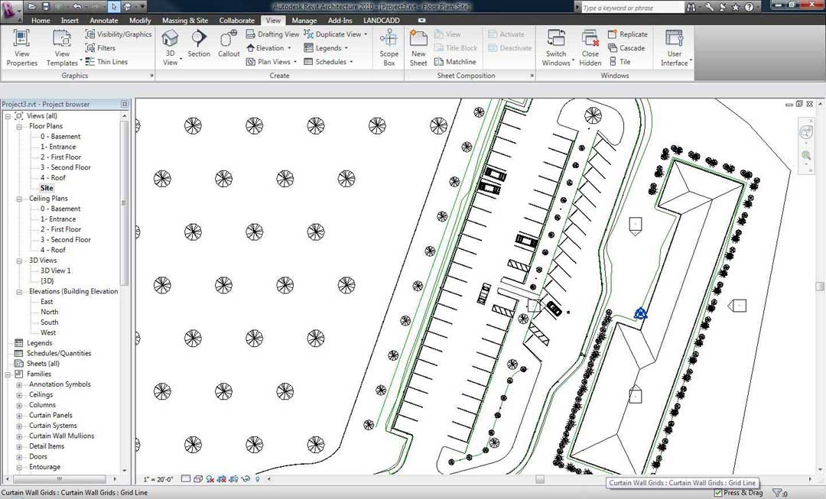Switch to the Annotate ribbon tab
The height and width of the screenshot is (499, 826).
point(104,21)
